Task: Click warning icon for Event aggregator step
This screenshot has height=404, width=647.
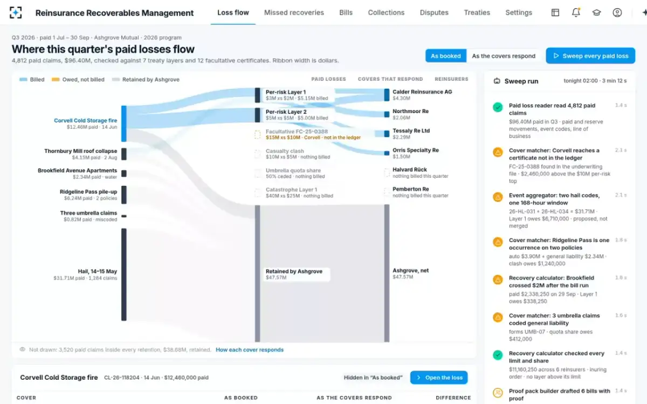Action: [498, 197]
